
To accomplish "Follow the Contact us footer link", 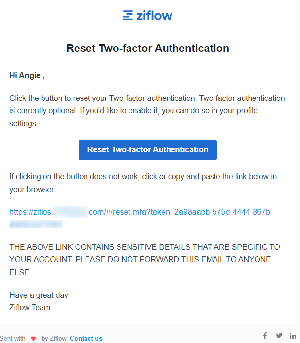I will 86,339.
